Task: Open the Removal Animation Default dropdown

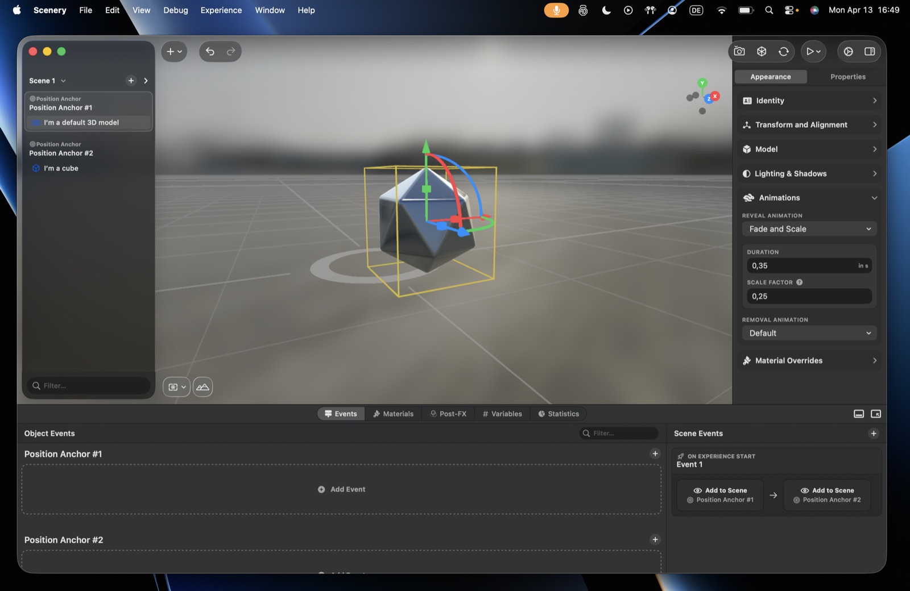Action: tap(809, 334)
